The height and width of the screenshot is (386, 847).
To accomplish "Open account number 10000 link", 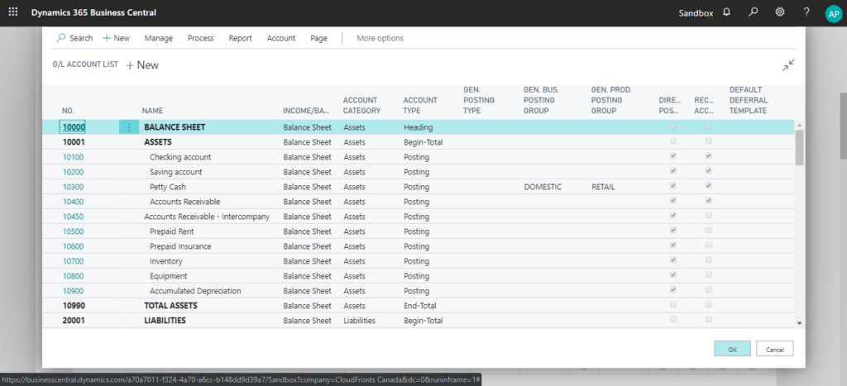I will (74, 127).
